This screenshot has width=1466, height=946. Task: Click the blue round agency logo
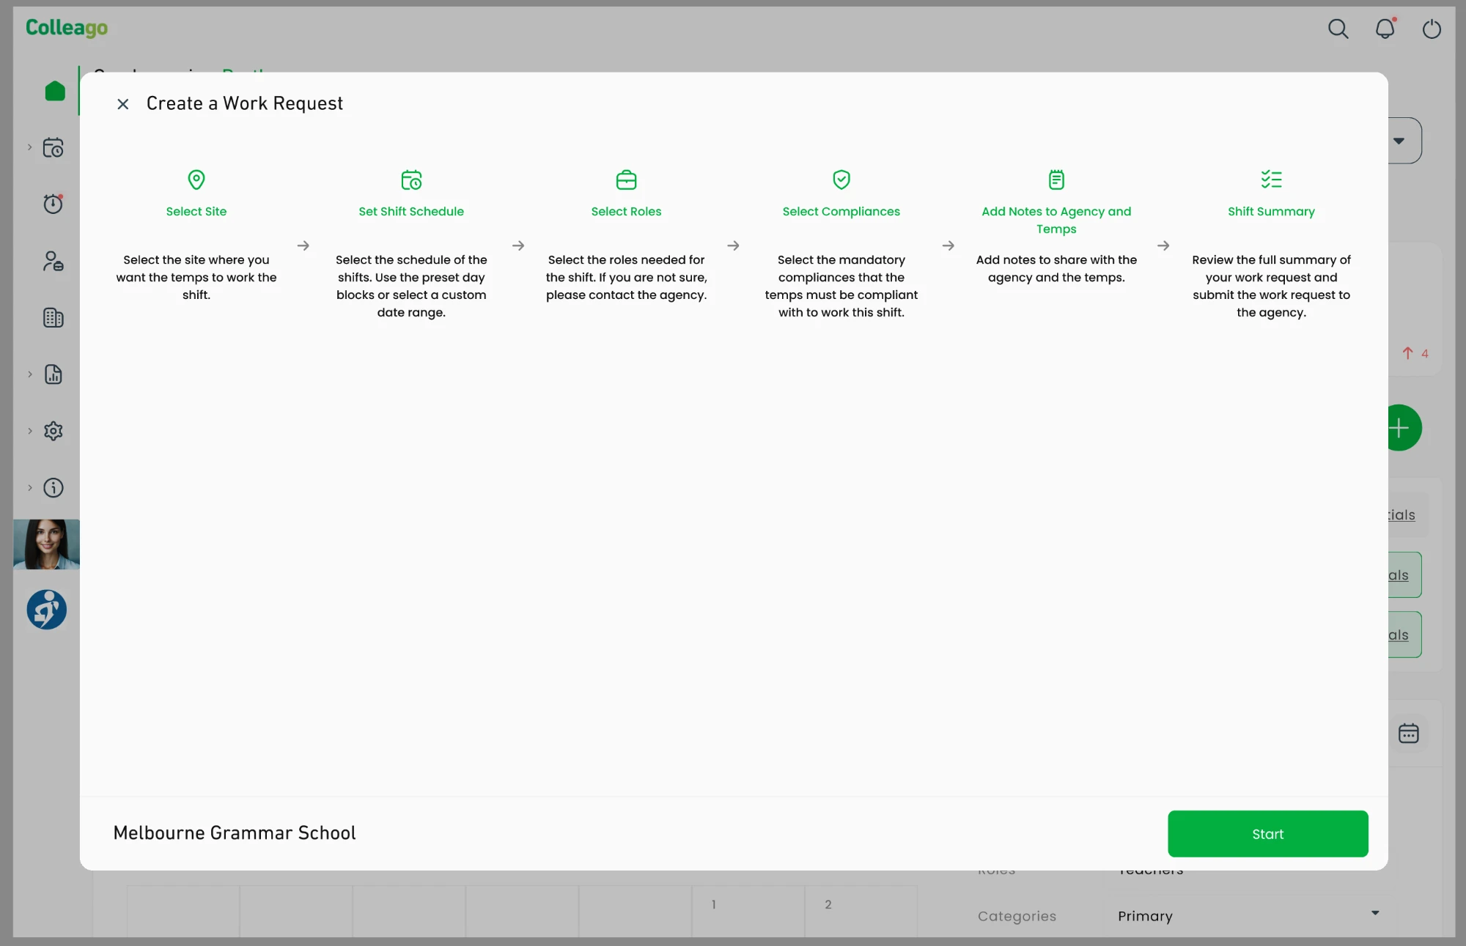point(47,610)
